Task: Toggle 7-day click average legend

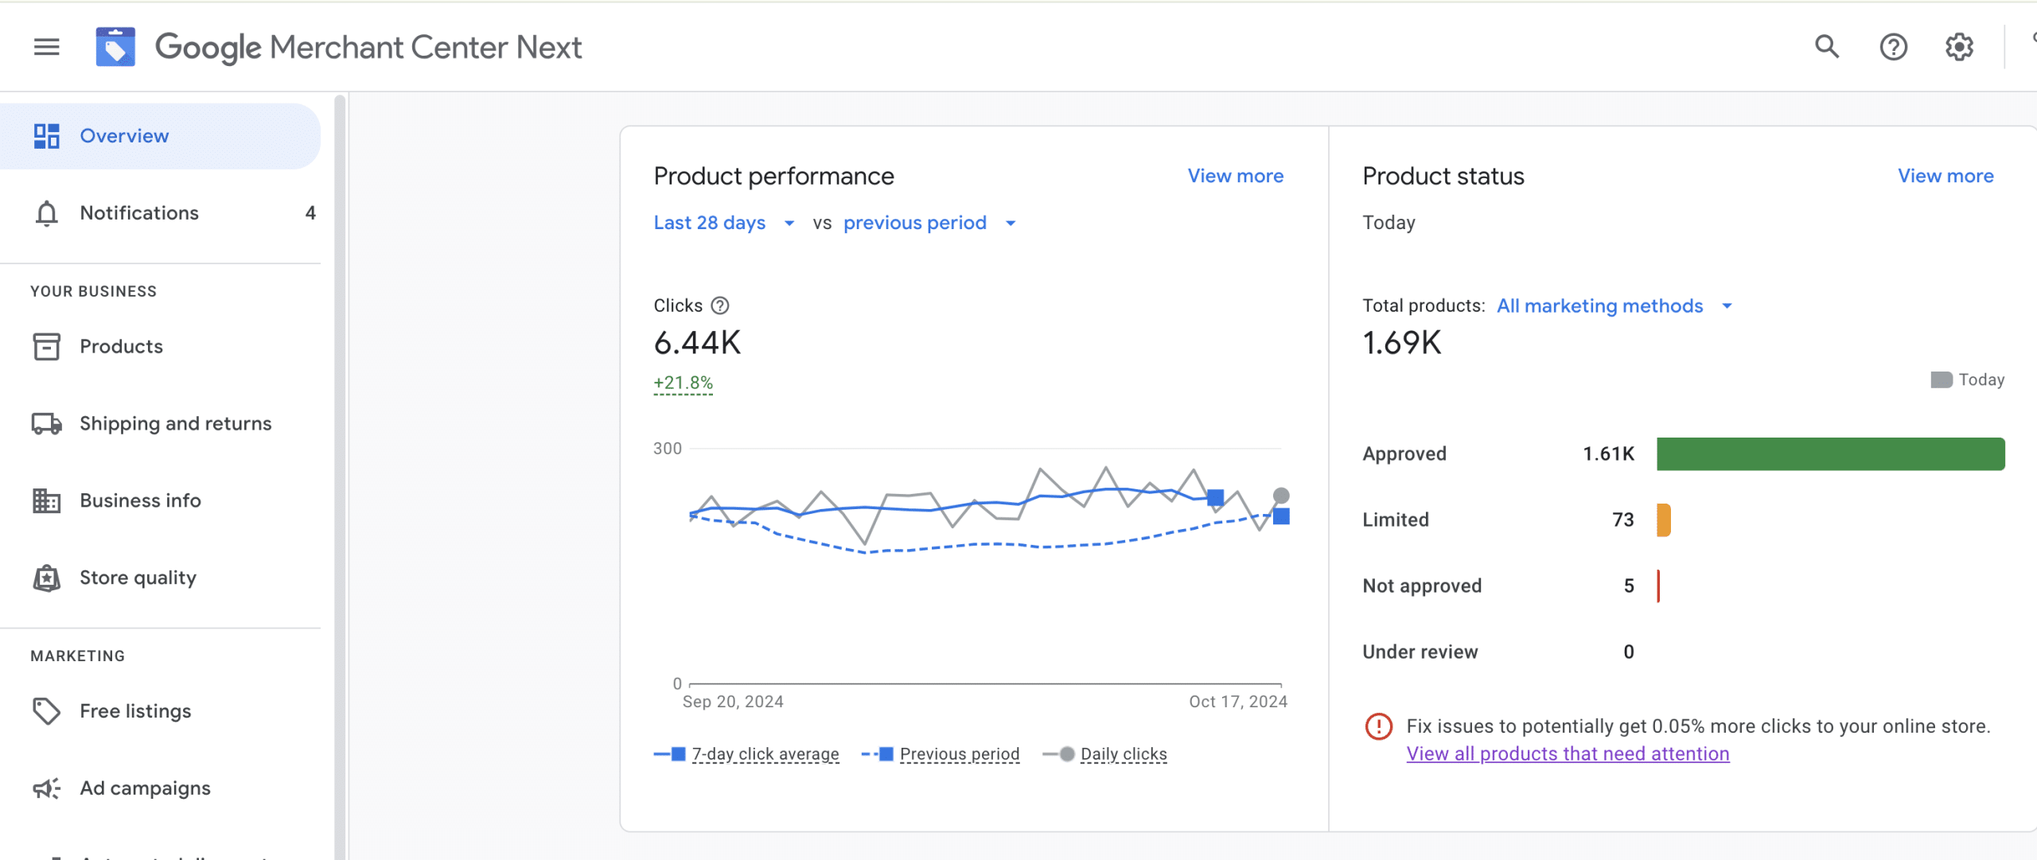Action: click(x=746, y=754)
